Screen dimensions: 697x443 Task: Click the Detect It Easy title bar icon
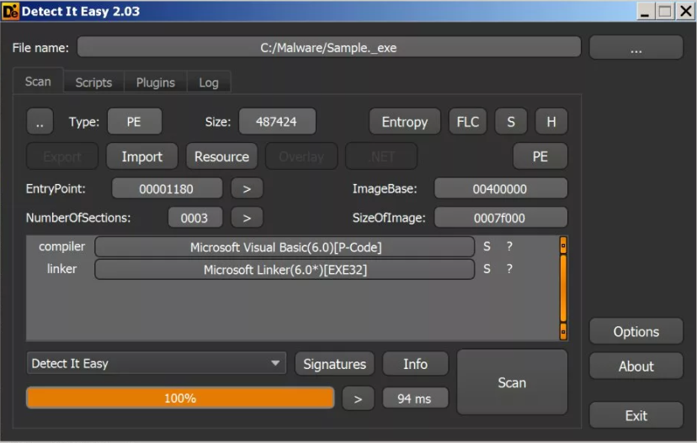pos(10,11)
